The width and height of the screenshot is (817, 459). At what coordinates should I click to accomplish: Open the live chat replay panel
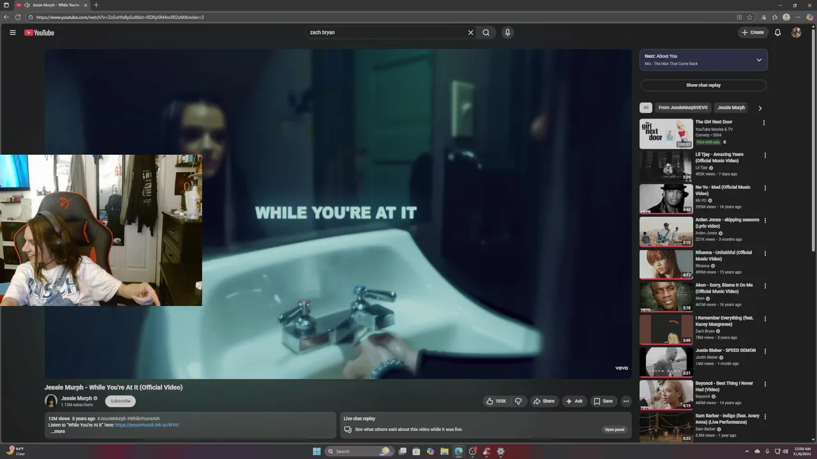pyautogui.click(x=615, y=430)
